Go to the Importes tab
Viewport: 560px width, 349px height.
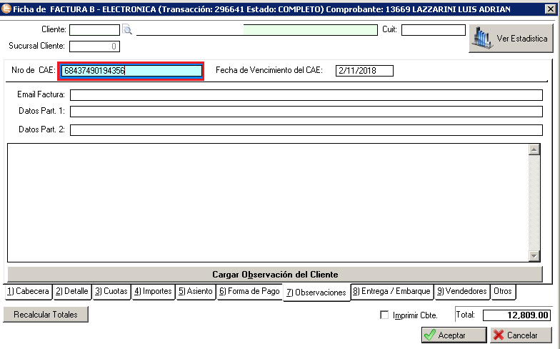click(153, 291)
